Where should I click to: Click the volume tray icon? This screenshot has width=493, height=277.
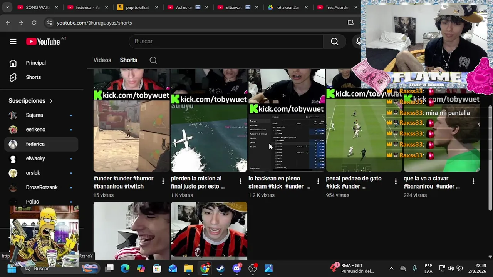coord(451,269)
